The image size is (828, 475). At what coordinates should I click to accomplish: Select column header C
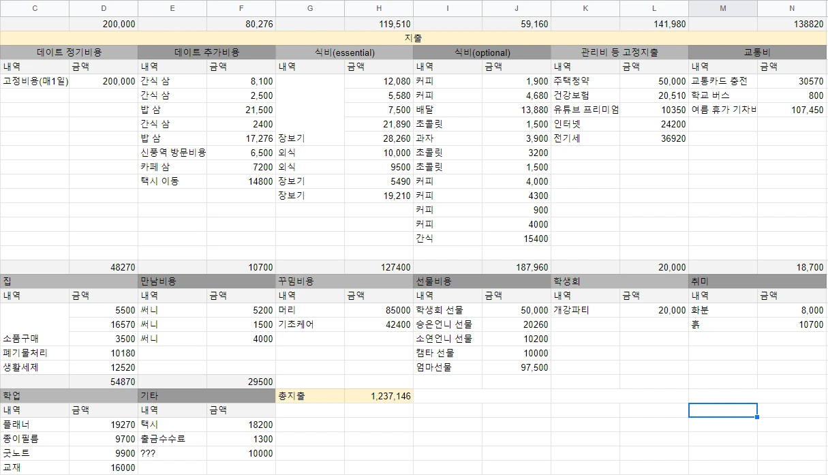(x=34, y=8)
